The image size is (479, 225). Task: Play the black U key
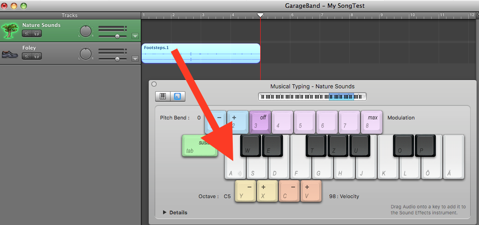[x=360, y=146]
